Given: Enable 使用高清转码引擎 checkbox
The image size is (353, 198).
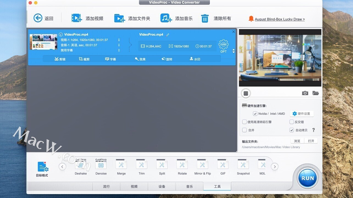Looking at the screenshot, I should (x=244, y=122).
